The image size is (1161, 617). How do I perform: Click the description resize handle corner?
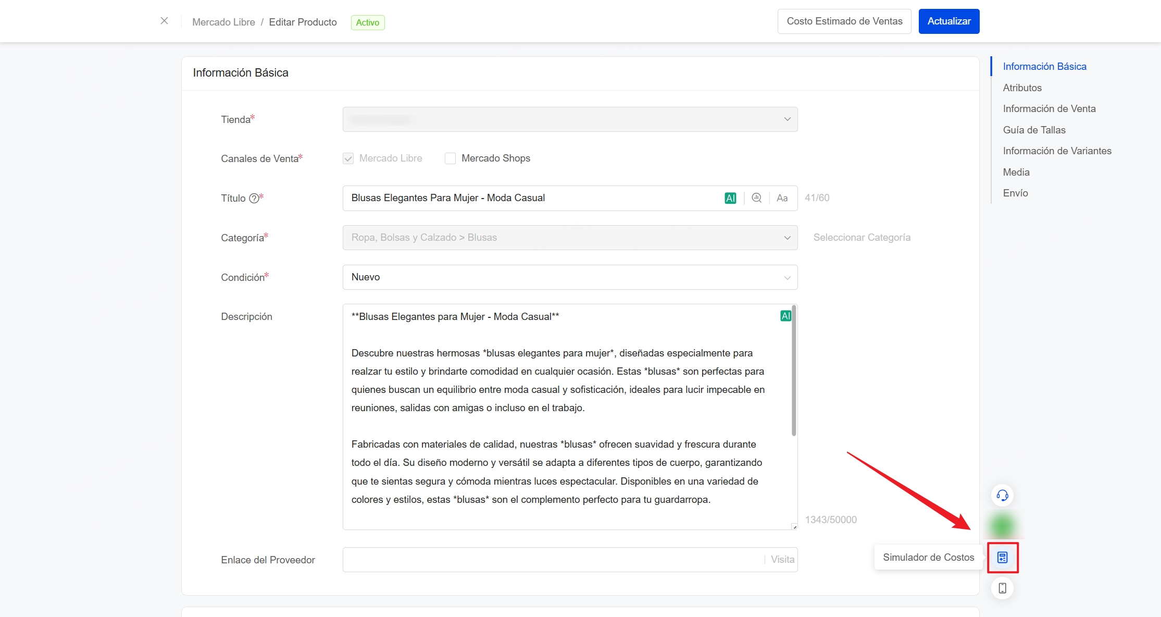[794, 527]
